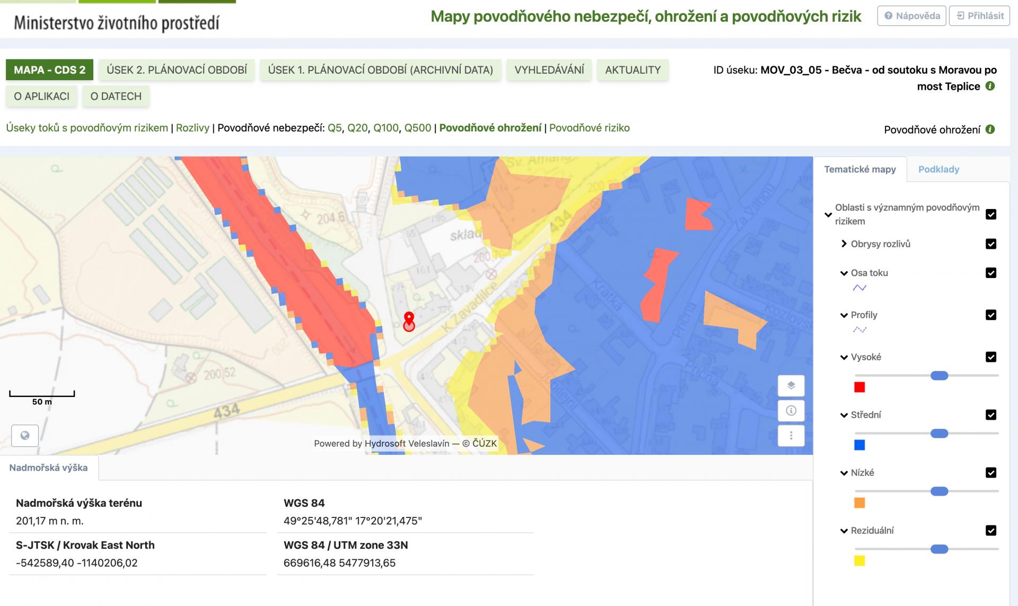The image size is (1018, 606).
Task: Click the Q100 flood hazard link
Action: click(385, 128)
